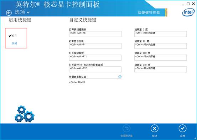Screen dimensions: 197x140
Task: Expand the 选项 dropdown menu
Action: (22, 12)
